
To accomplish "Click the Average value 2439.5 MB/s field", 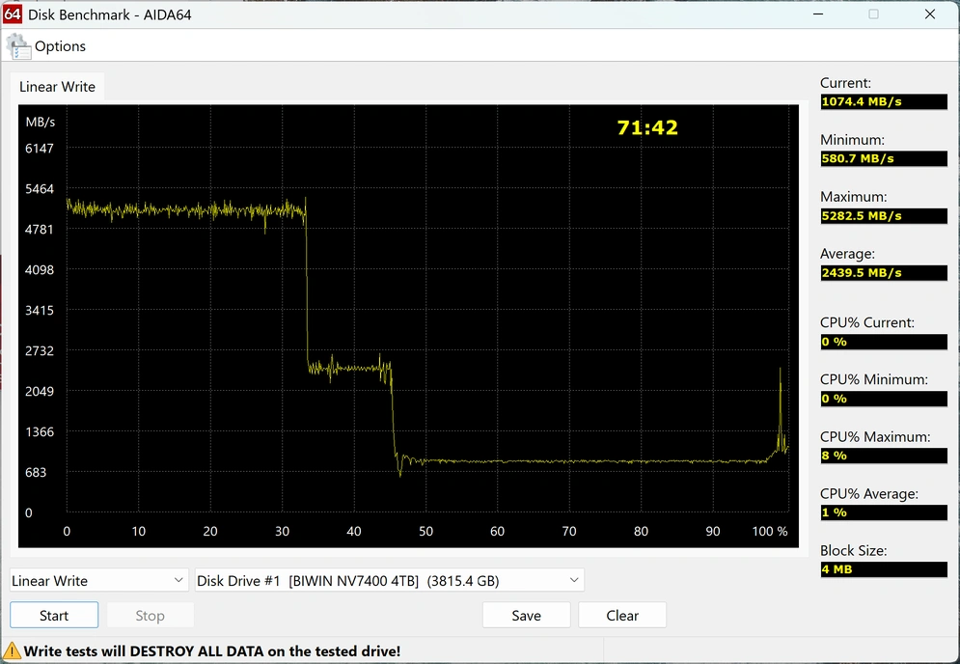I will tap(883, 273).
